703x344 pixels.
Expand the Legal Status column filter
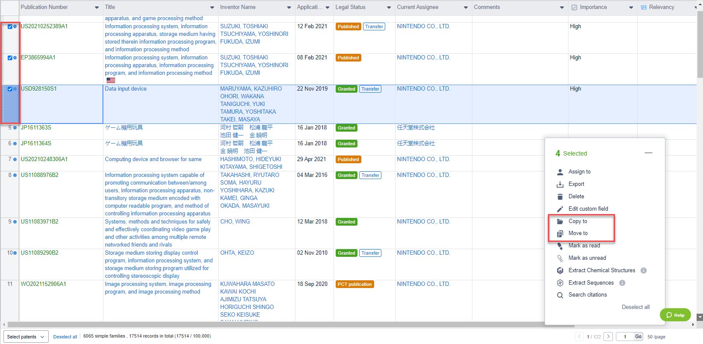pyautogui.click(x=389, y=8)
